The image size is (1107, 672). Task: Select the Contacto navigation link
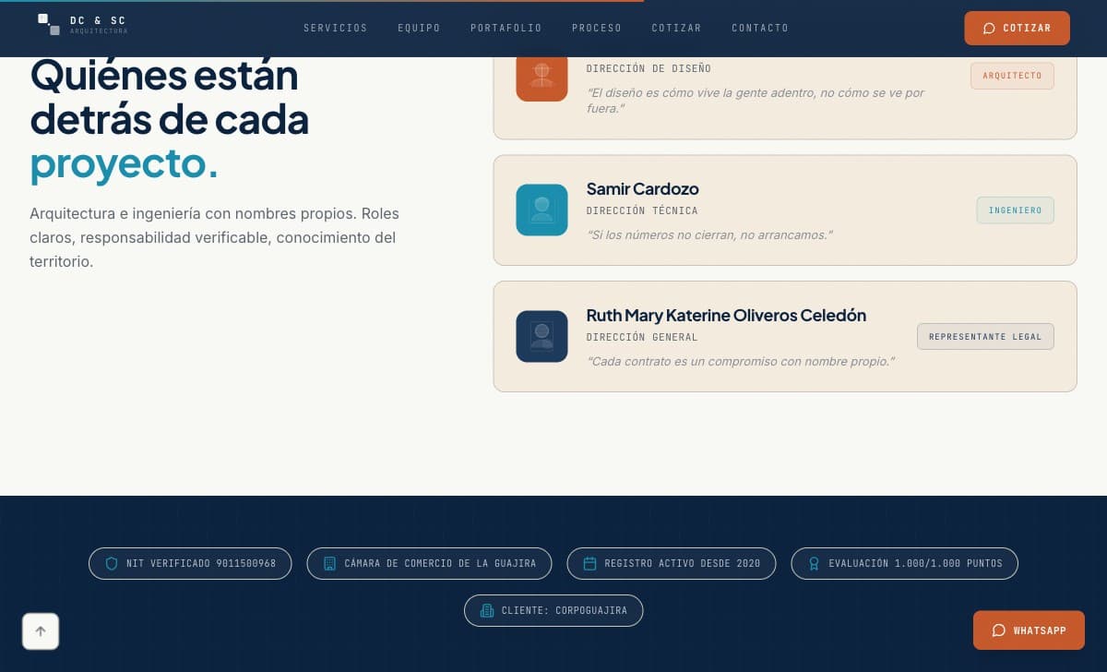click(760, 28)
